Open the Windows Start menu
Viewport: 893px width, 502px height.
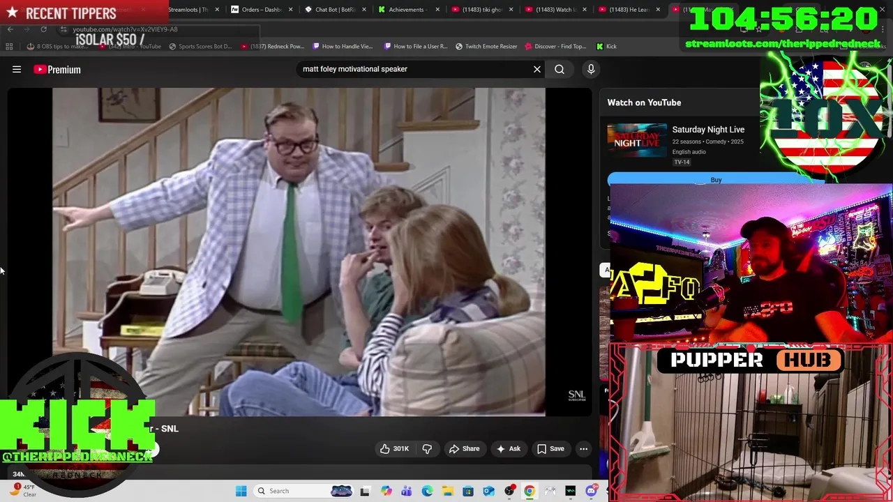[x=241, y=491]
